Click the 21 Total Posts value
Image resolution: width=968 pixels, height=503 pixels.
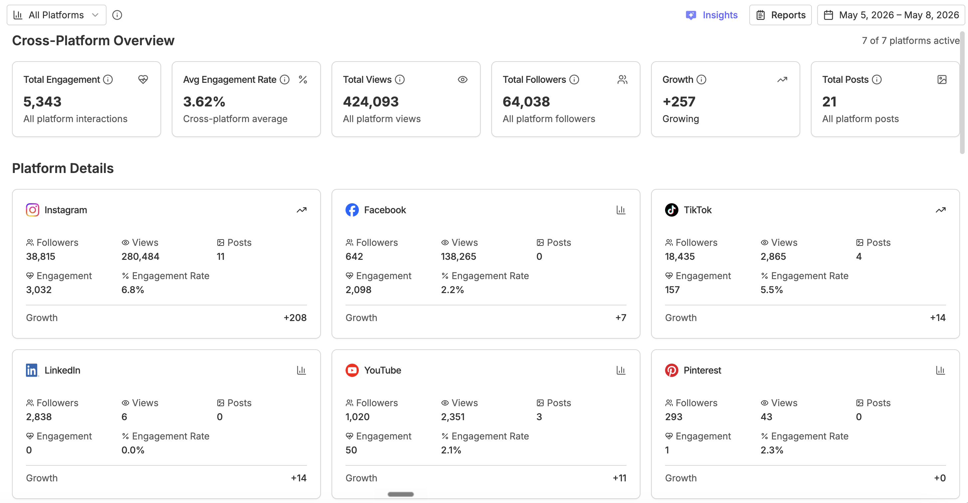(829, 101)
